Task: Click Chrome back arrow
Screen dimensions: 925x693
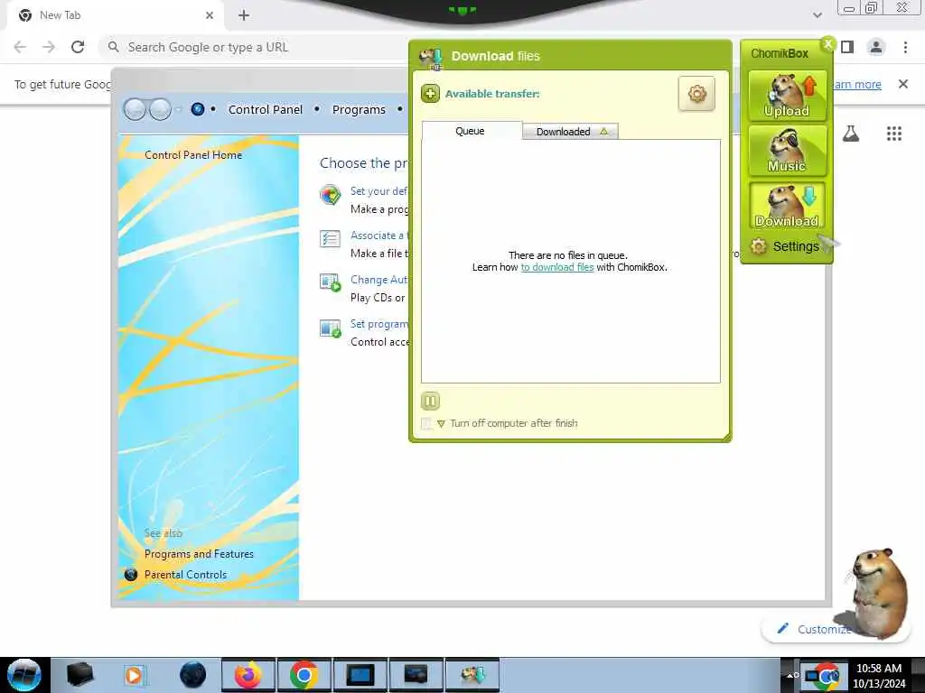Action: pos(20,47)
